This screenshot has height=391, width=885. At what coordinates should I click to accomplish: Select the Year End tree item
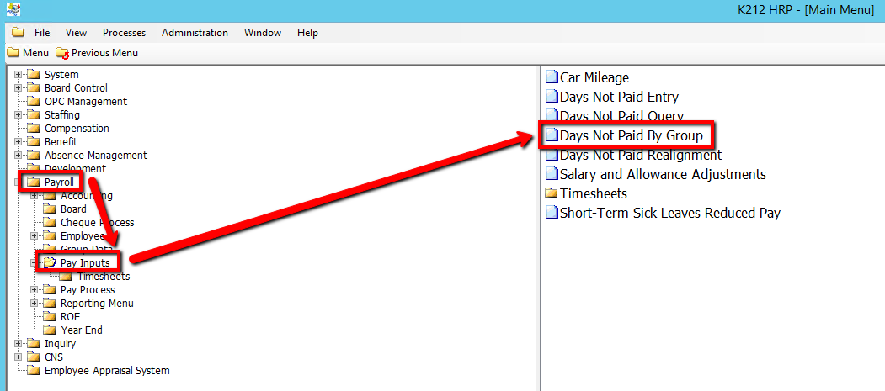(x=81, y=330)
